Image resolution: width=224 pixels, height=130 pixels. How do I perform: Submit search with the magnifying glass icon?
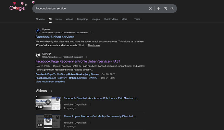coord(172,8)
